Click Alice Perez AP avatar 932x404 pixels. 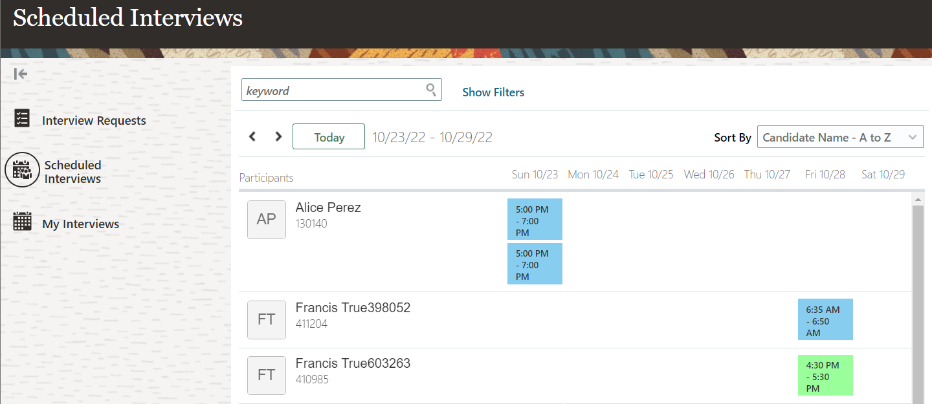tap(267, 220)
